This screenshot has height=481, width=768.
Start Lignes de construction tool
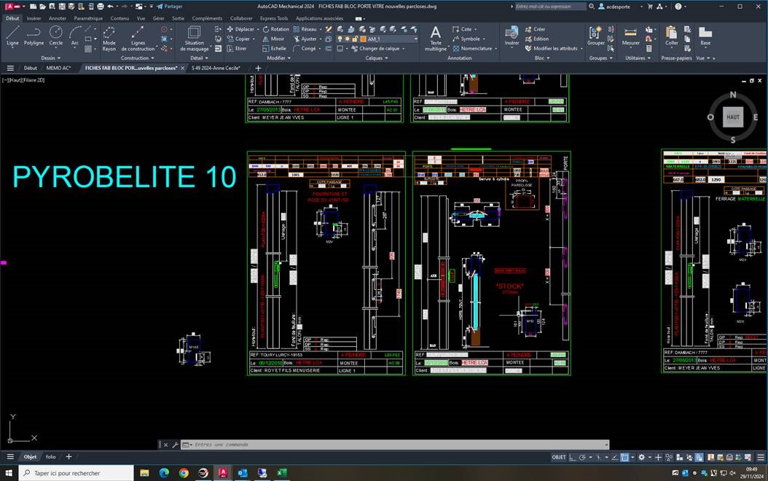(x=138, y=38)
